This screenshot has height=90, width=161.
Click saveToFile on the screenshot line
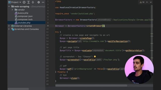tap(89, 59)
